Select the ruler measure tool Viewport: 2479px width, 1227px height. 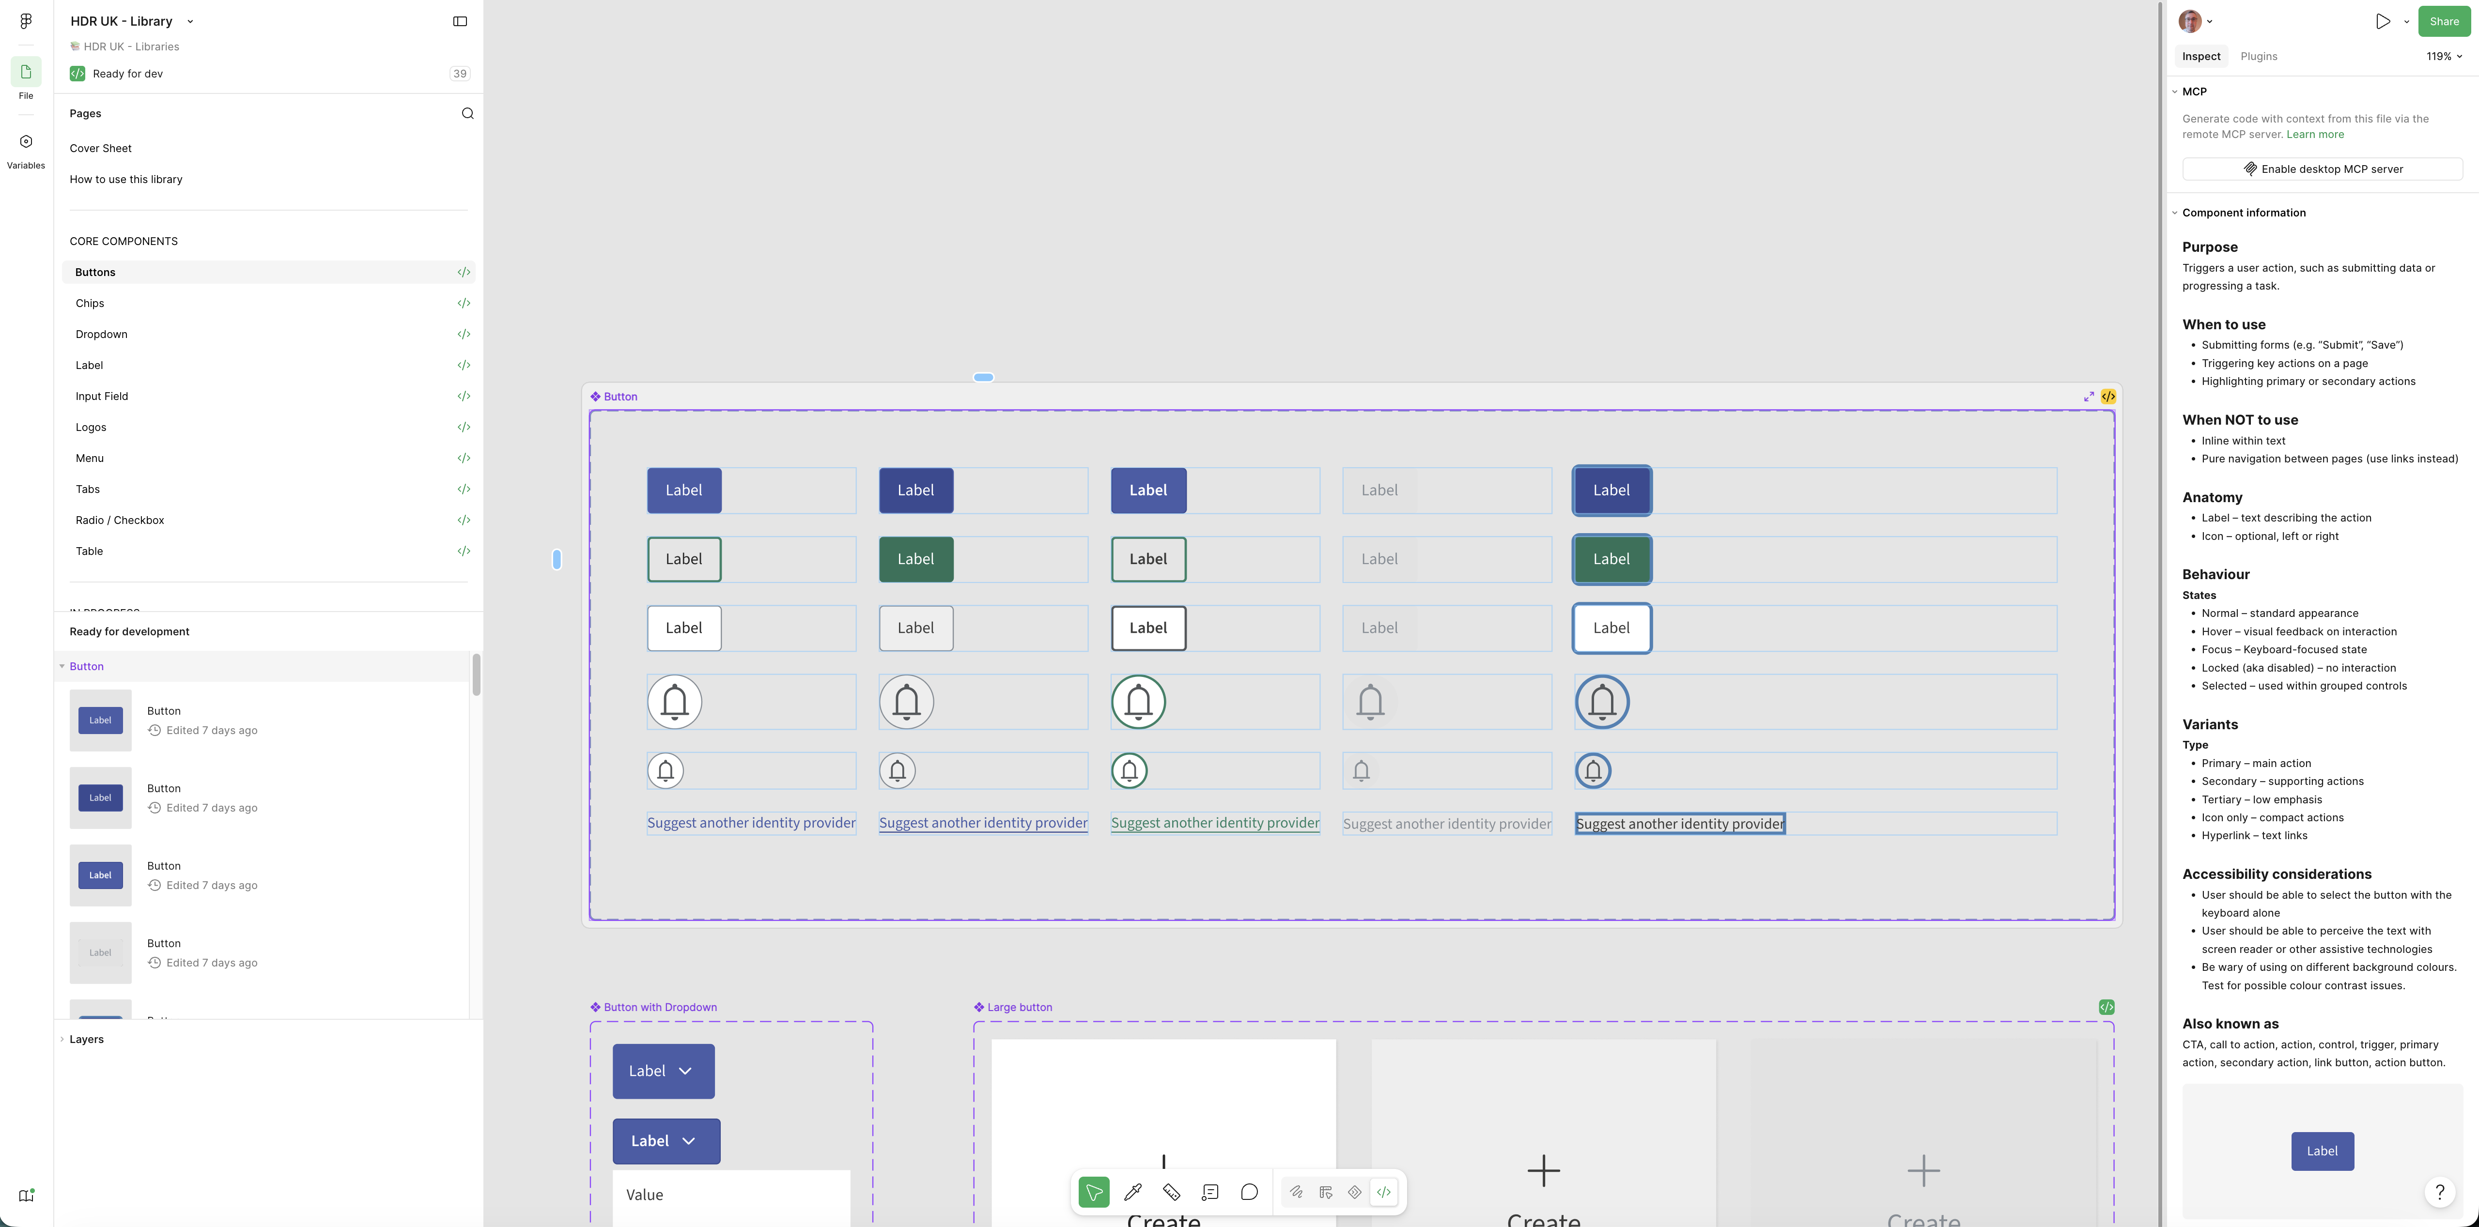pos(1171,1192)
